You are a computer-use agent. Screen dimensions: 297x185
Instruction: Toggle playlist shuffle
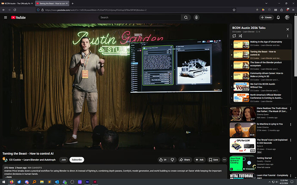point(240,36)
